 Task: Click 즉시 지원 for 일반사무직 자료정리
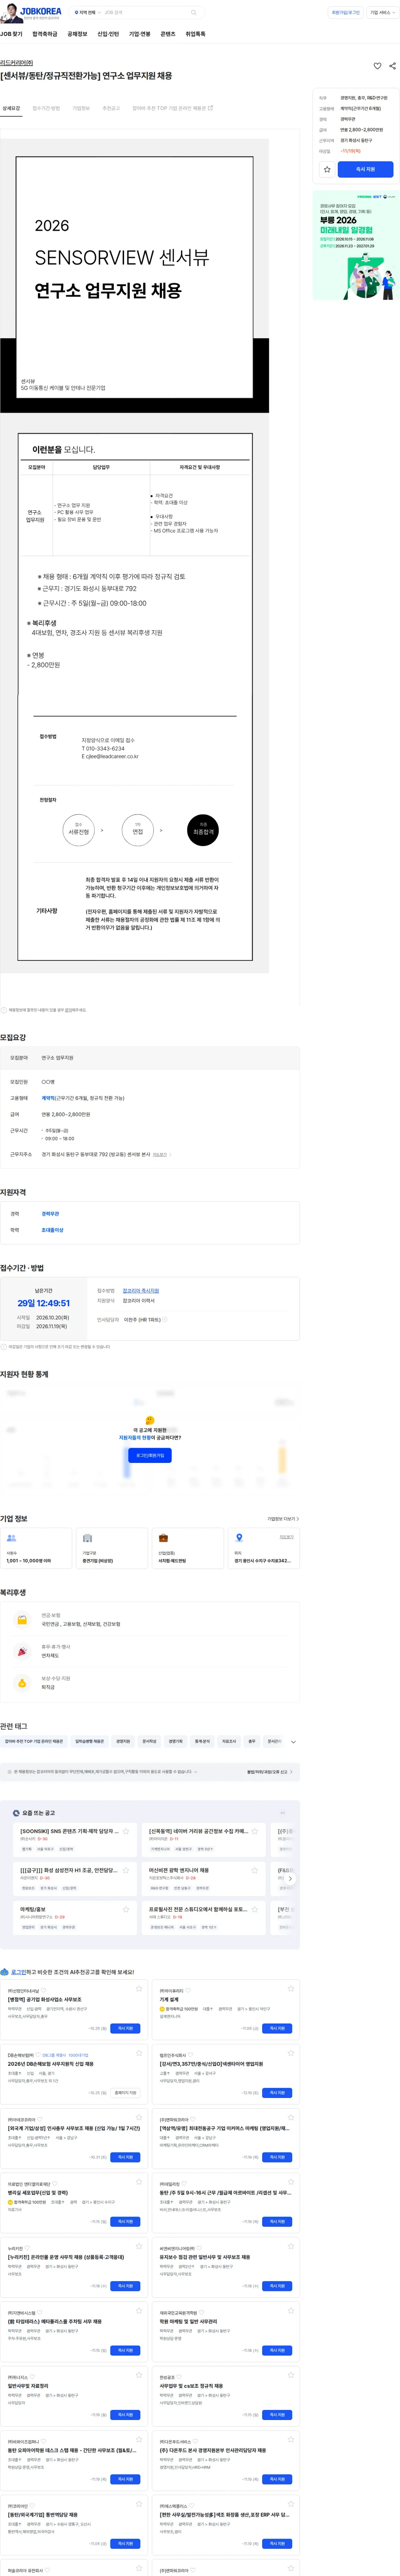[125, 2415]
